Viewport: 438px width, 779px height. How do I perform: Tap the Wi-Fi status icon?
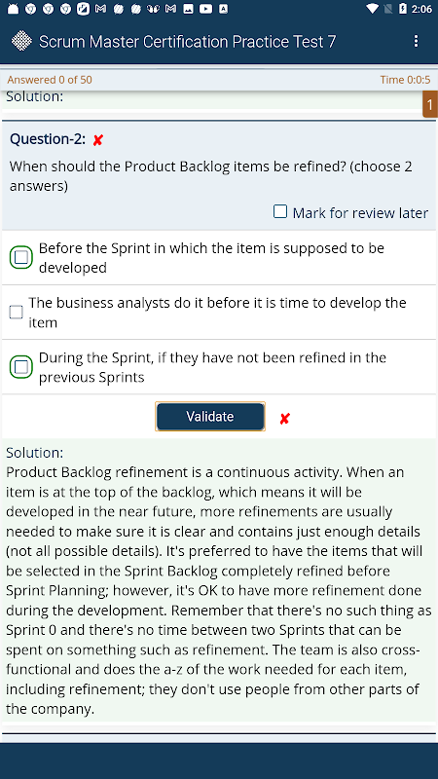point(372,9)
